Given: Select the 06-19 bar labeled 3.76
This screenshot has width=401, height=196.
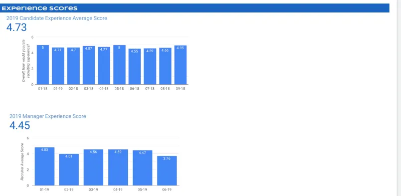Looking at the screenshot, I should [x=167, y=170].
